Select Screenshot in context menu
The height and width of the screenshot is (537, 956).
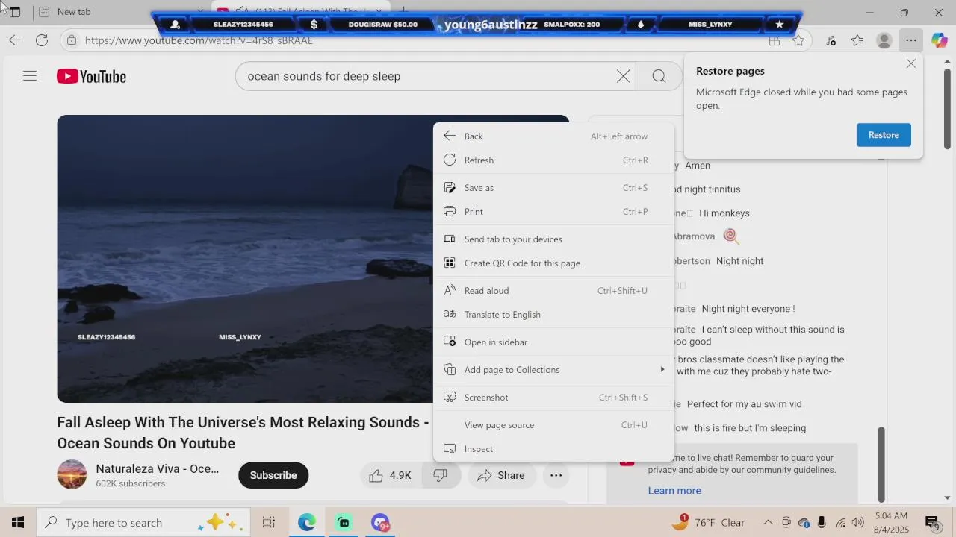point(553,397)
